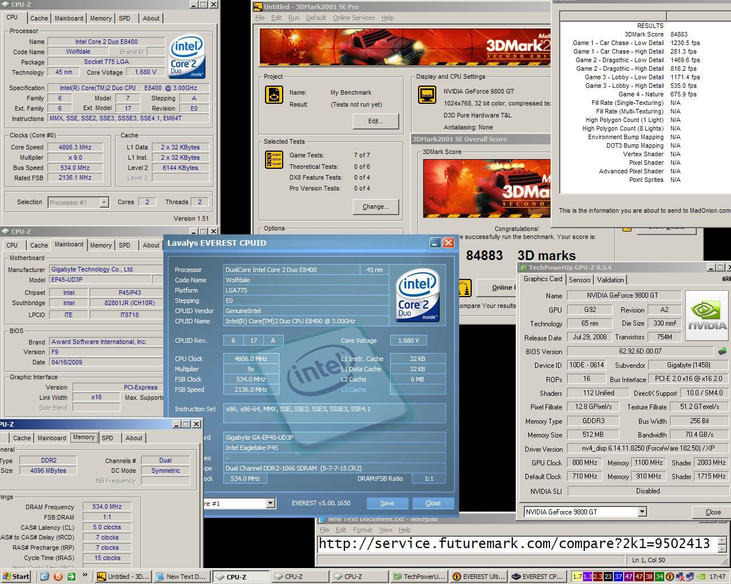Click the 3DMark2001 SE Pro title bar icon
The width and height of the screenshot is (731, 584).
tap(258, 7)
